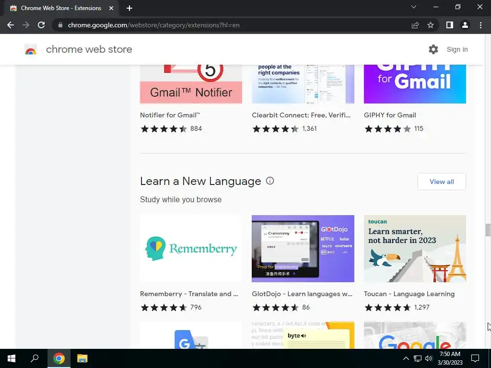Open the Chrome profile menu
491x368 pixels.
(465, 25)
